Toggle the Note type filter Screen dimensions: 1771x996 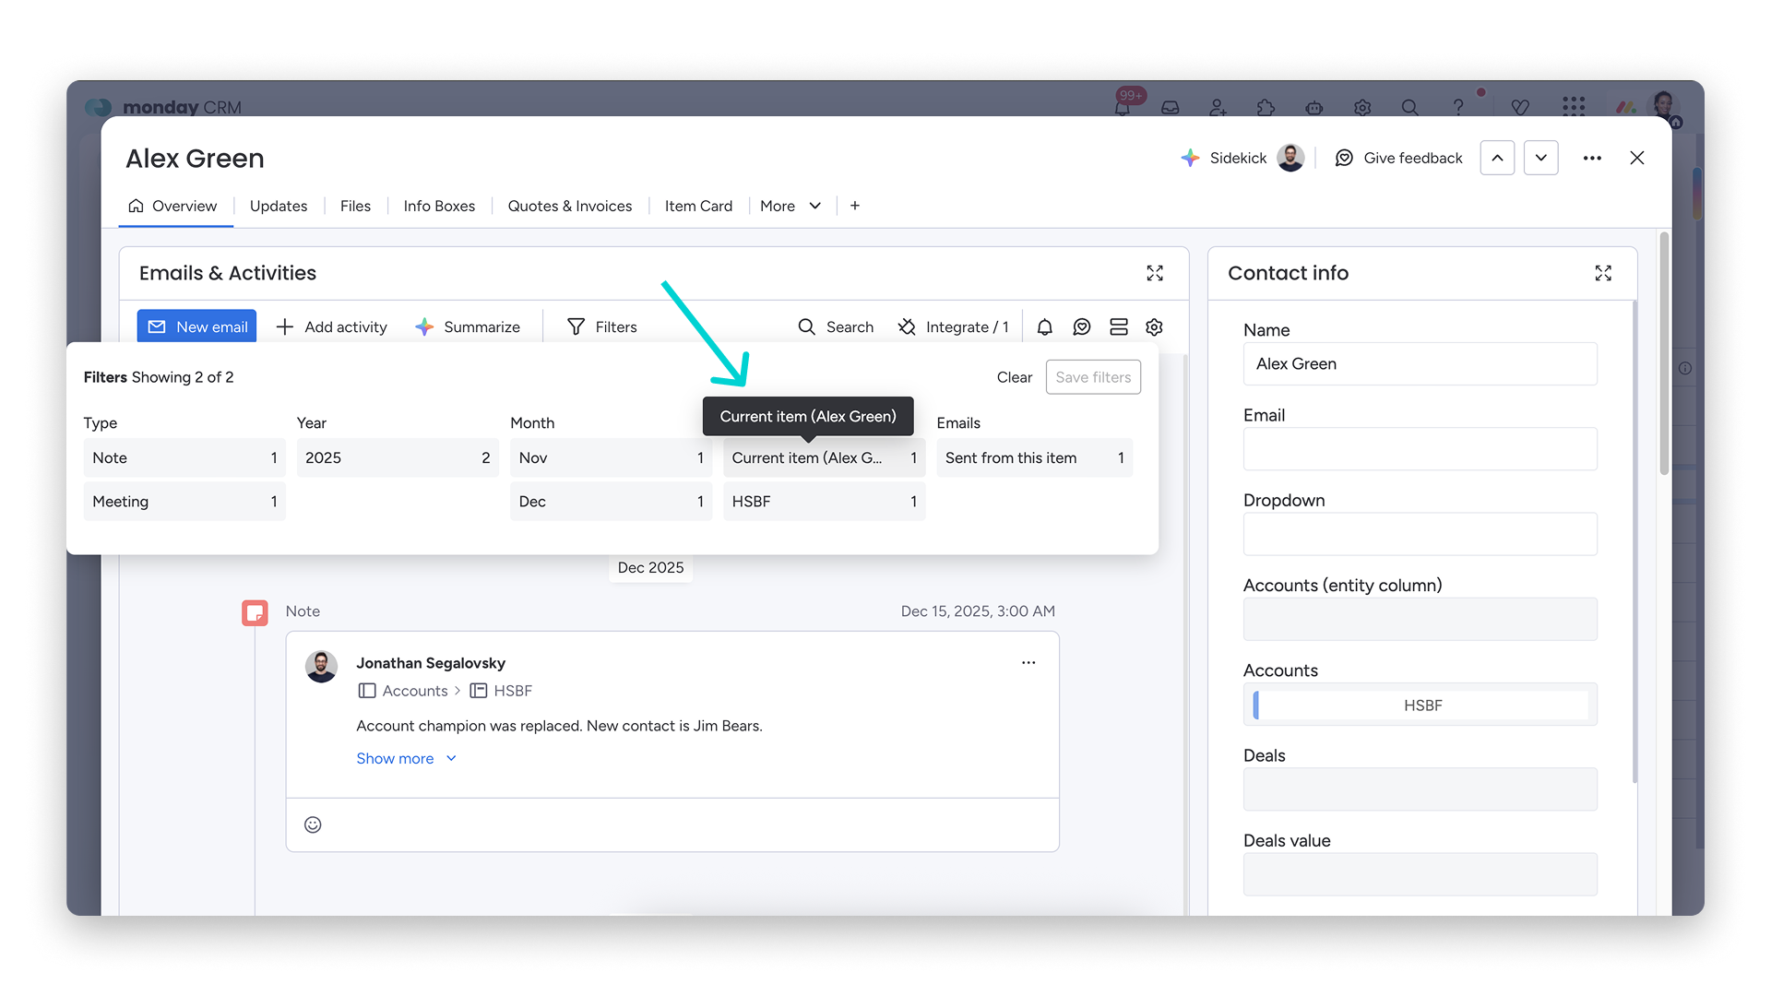184,457
